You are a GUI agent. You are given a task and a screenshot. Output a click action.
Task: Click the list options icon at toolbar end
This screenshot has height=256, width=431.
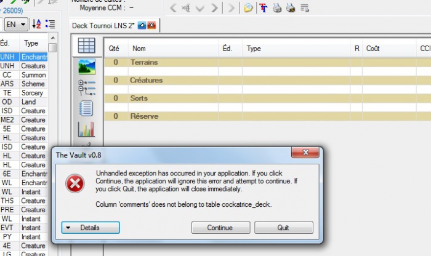[305, 8]
